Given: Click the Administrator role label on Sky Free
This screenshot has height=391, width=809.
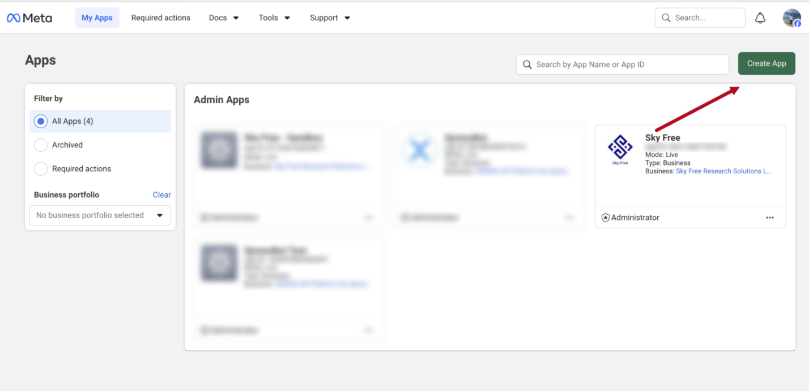Looking at the screenshot, I should coord(635,218).
